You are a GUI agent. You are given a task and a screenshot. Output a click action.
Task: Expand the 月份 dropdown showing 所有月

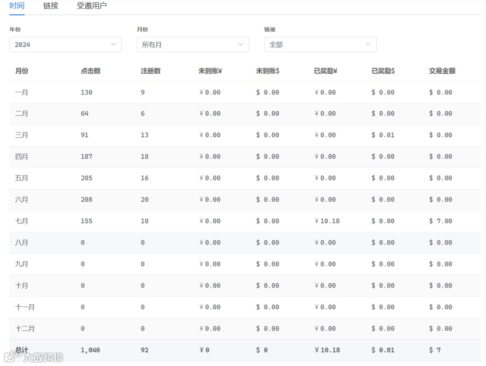click(x=193, y=44)
